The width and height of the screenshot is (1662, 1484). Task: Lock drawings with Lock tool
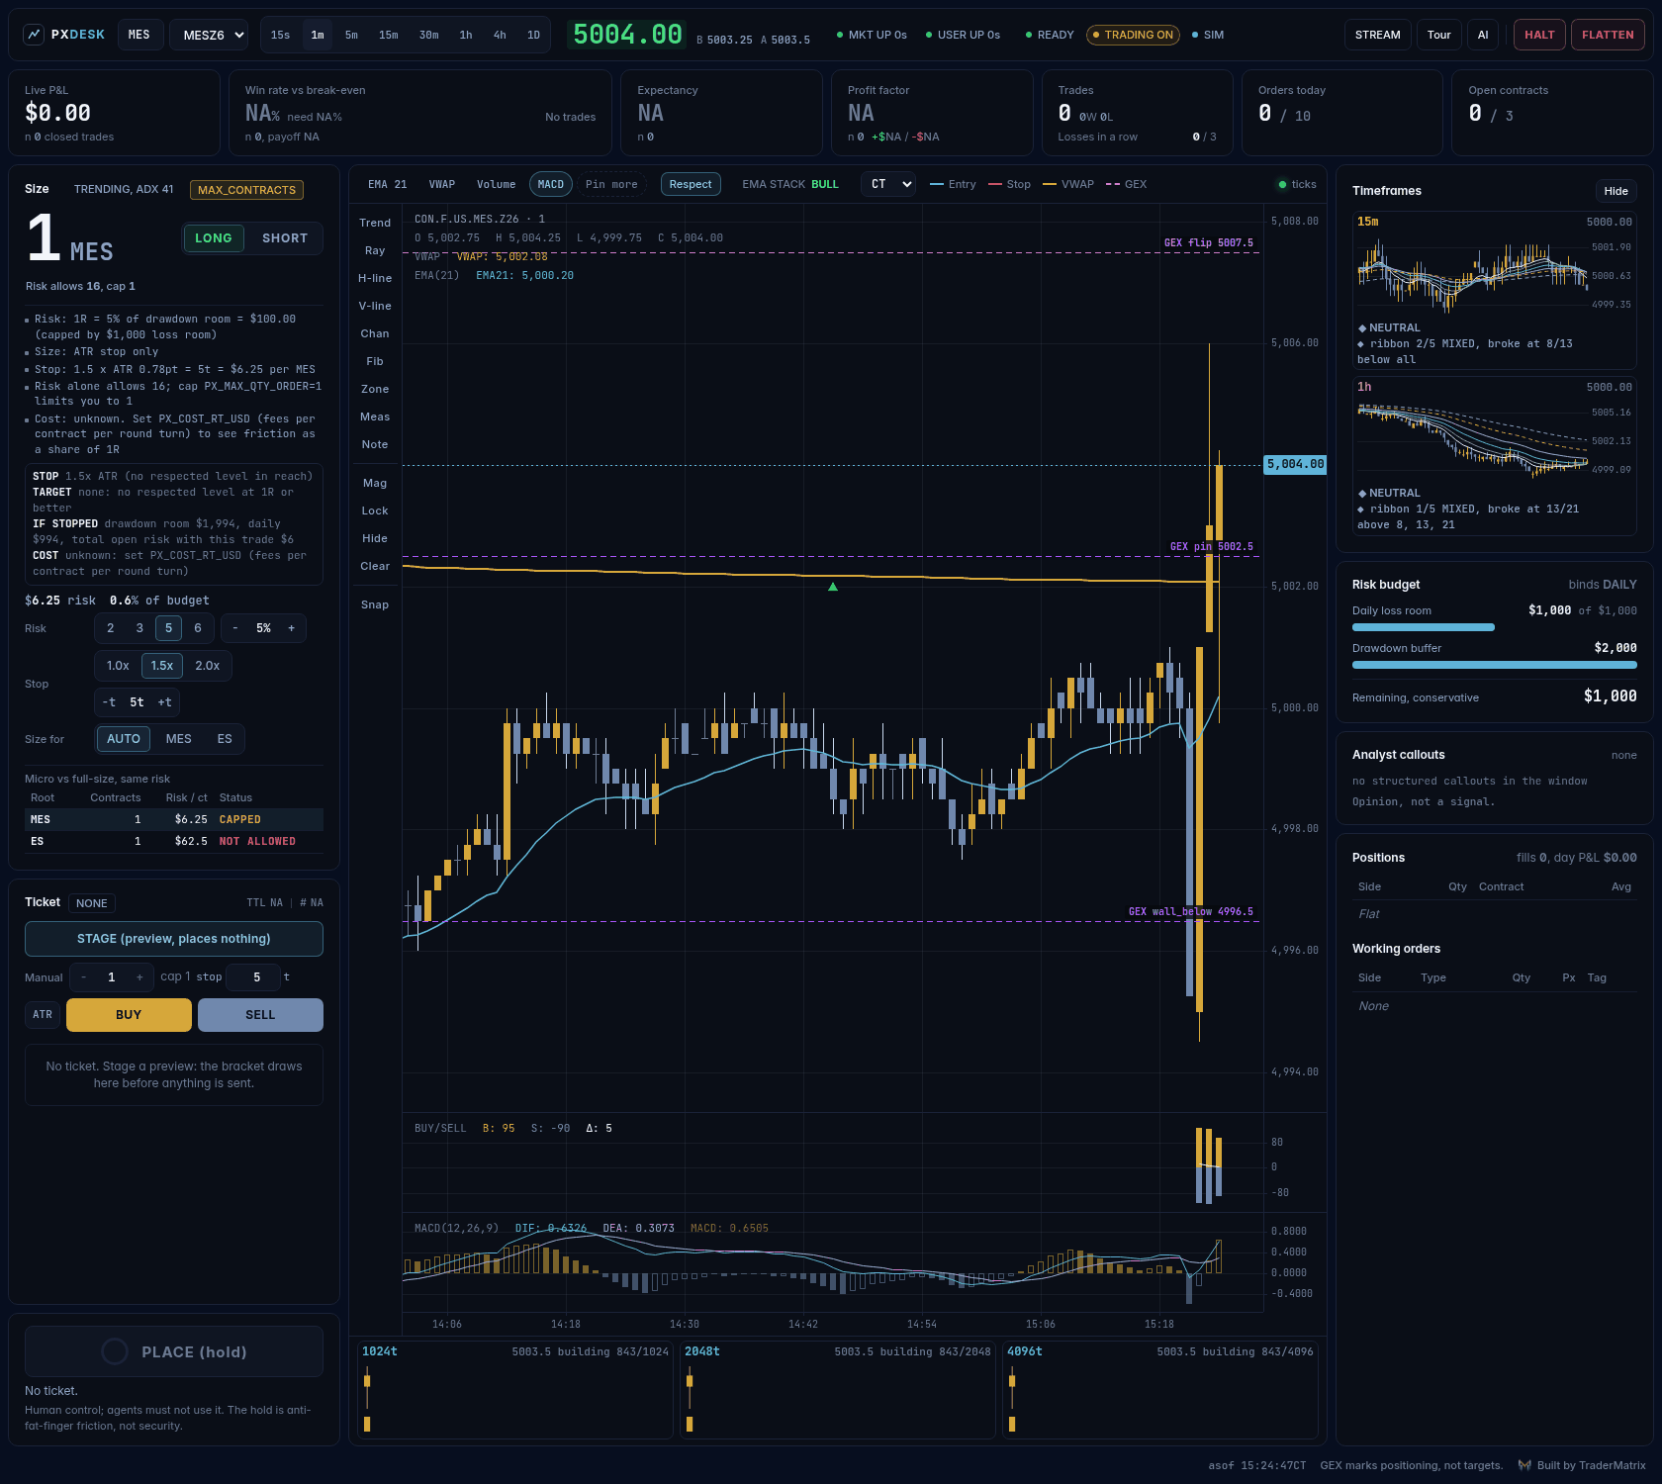(x=375, y=510)
